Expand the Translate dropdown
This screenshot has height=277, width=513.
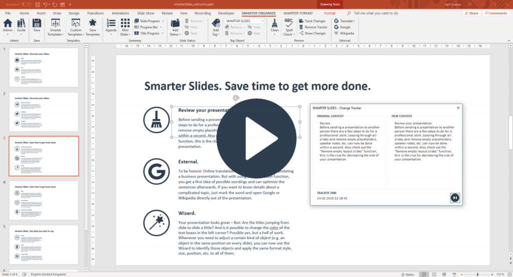click(354, 21)
